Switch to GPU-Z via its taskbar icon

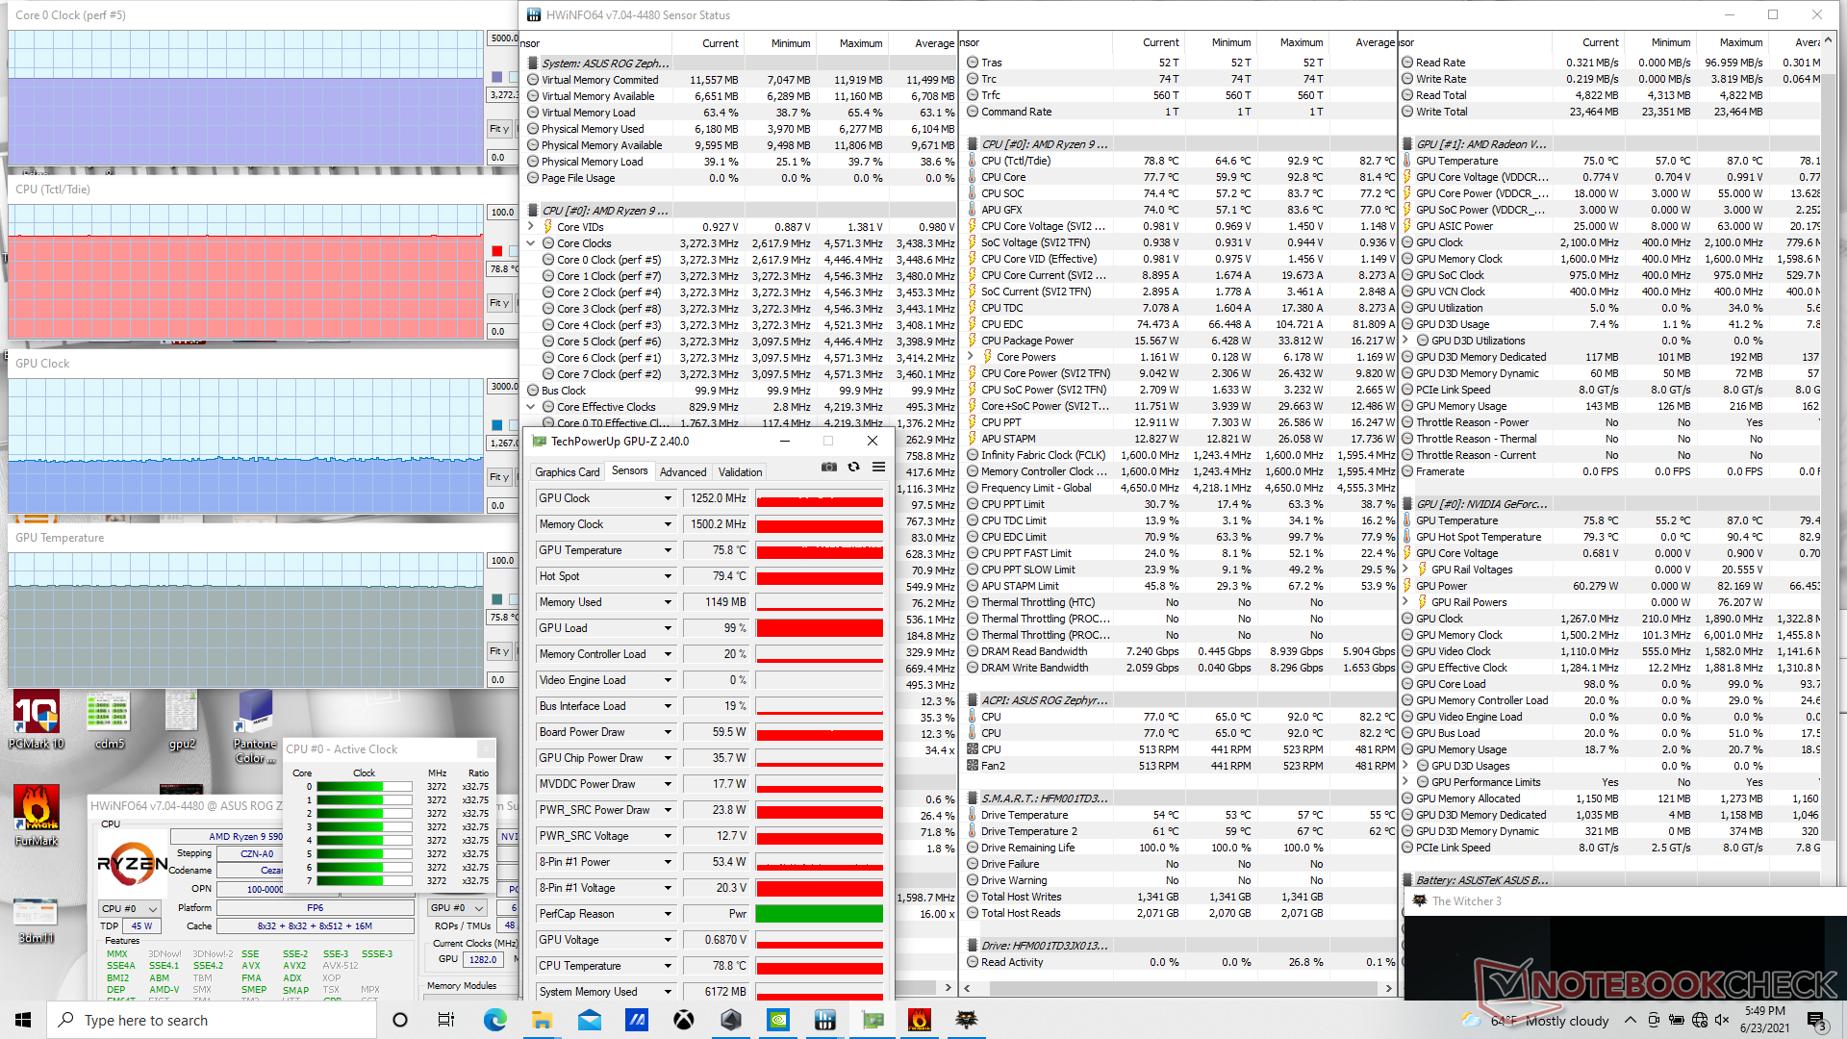[x=873, y=1020]
